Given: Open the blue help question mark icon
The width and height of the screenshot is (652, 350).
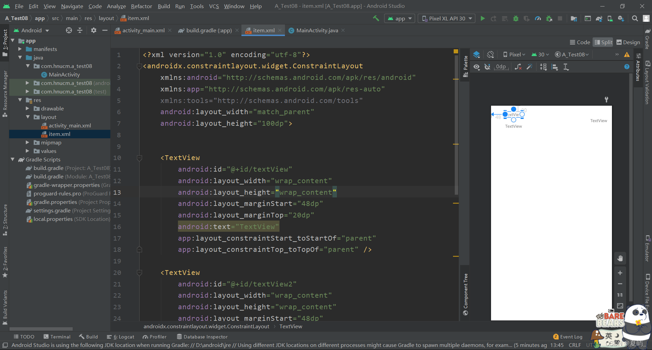Looking at the screenshot, I should coord(627,67).
